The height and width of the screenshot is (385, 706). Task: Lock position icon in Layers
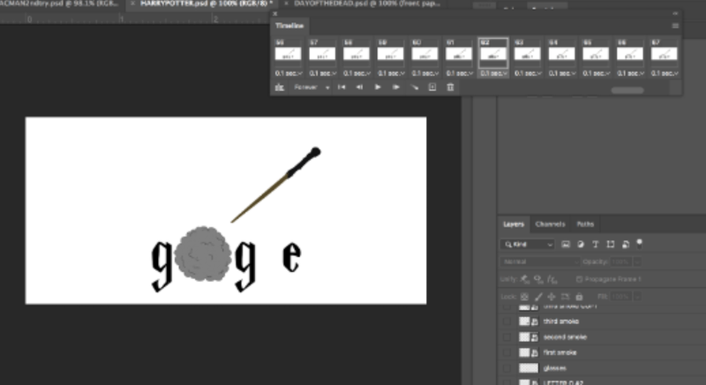tap(552, 297)
